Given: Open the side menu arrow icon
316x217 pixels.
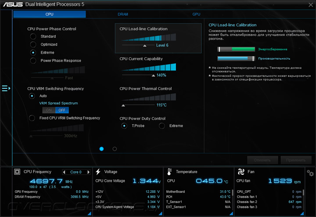Looking at the screenshot, I should 6,88.
